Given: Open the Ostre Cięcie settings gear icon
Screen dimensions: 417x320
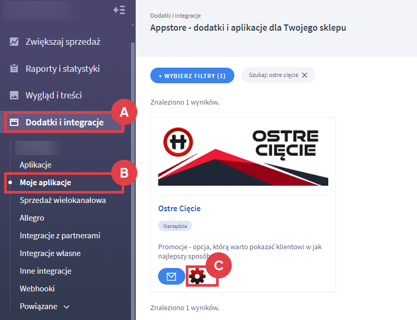Looking at the screenshot, I should (x=197, y=276).
